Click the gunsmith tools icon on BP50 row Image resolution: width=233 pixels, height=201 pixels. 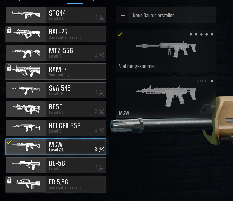102,111
